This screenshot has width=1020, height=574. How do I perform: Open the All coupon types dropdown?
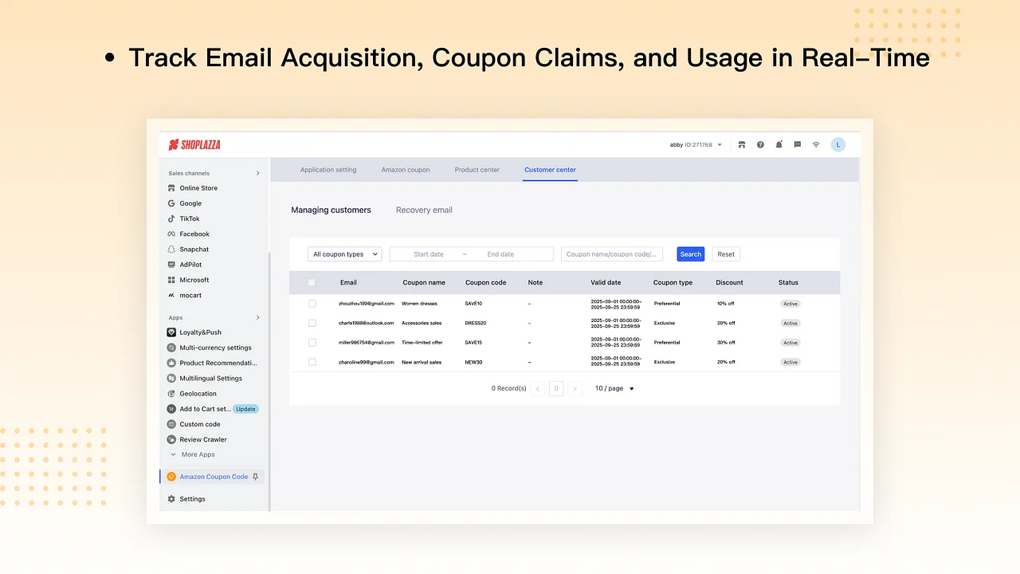[x=344, y=254]
